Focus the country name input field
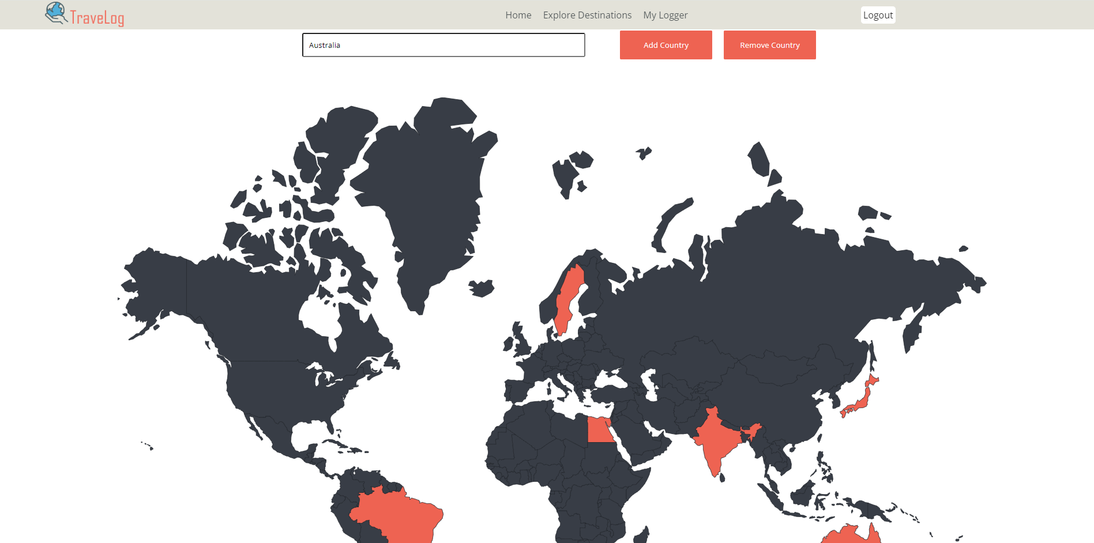The height and width of the screenshot is (543, 1094). pyautogui.click(x=443, y=45)
